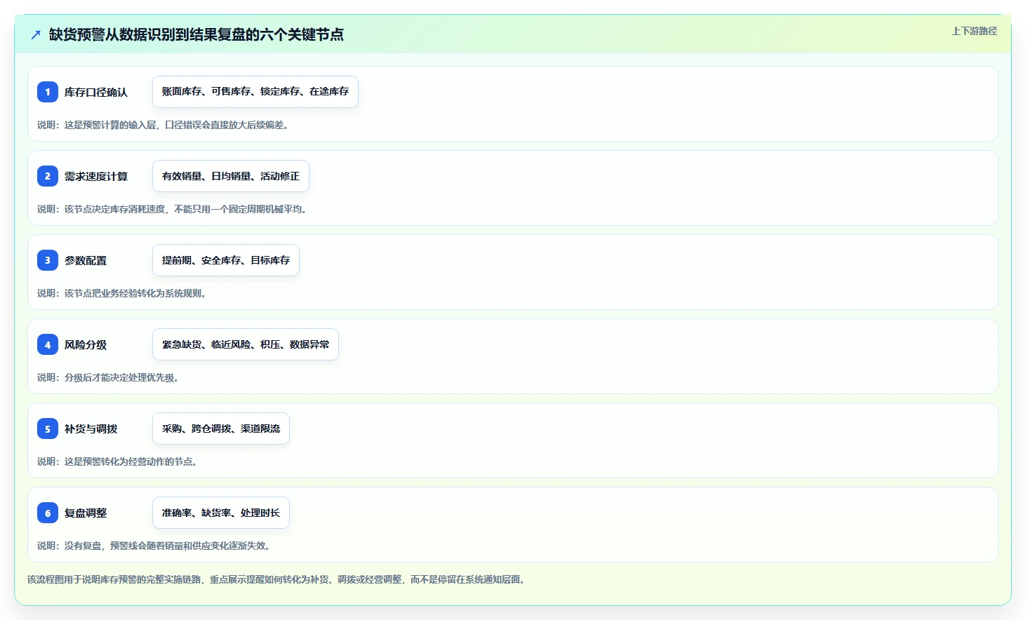Click the 参数配置 step title
Screen dimensions: 1026x620
click(x=86, y=260)
